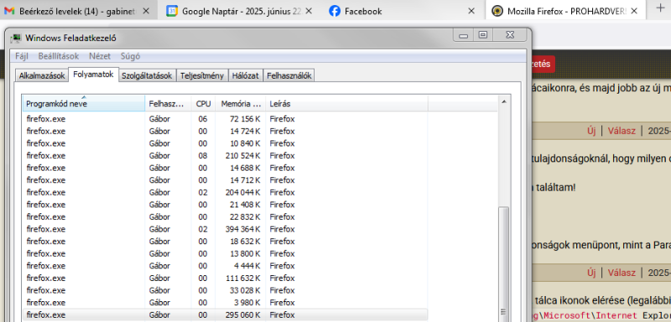Select firefox.exe using 33 028 K
This screenshot has width=671, height=322.
225,290
